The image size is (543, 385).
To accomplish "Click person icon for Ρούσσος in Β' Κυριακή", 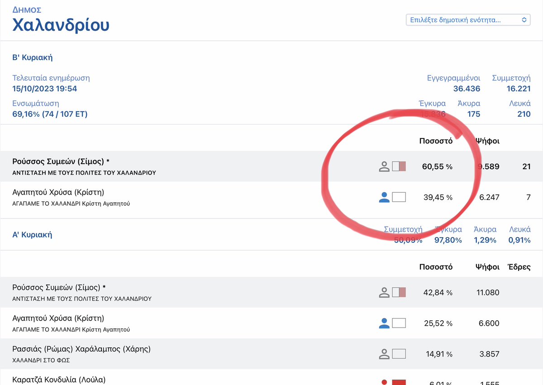I will tap(384, 166).
